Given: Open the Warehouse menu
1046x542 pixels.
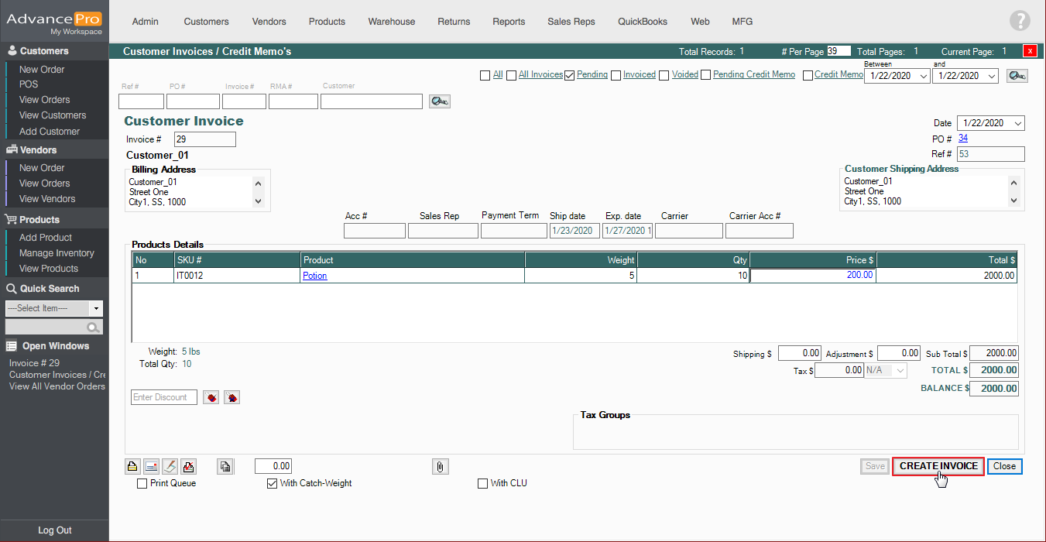Looking at the screenshot, I should [x=391, y=22].
